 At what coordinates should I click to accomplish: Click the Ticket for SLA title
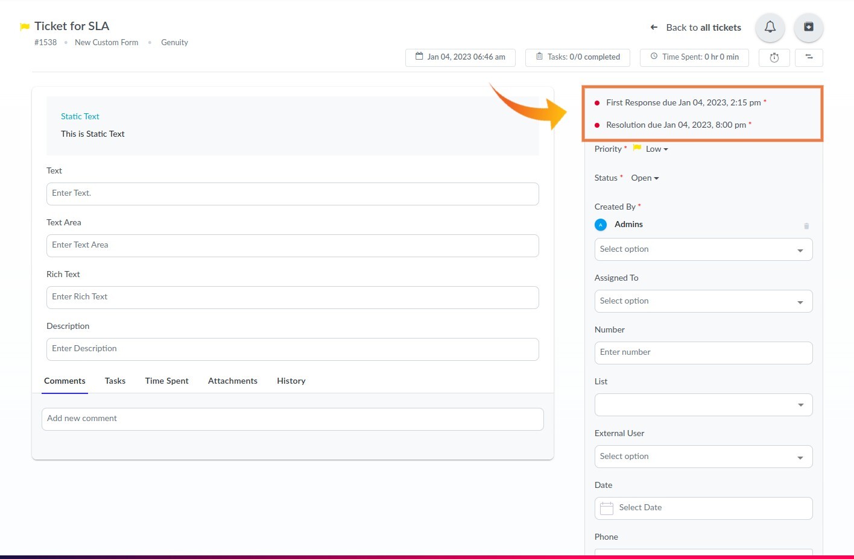[x=72, y=27]
